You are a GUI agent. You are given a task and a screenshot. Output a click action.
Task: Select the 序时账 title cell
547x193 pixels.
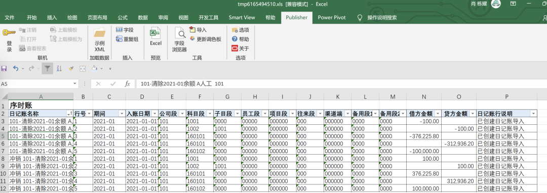(x=41, y=106)
